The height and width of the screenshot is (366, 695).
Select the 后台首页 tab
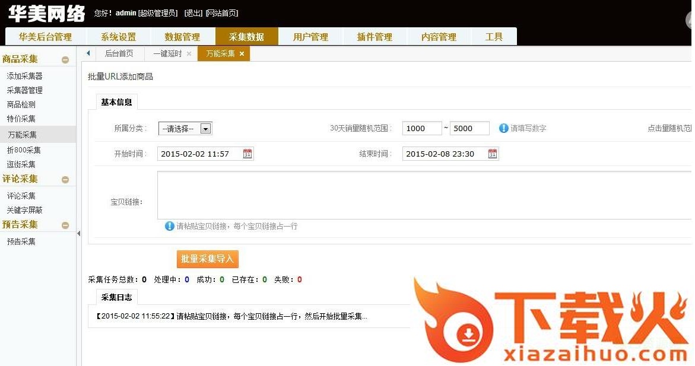[119, 53]
